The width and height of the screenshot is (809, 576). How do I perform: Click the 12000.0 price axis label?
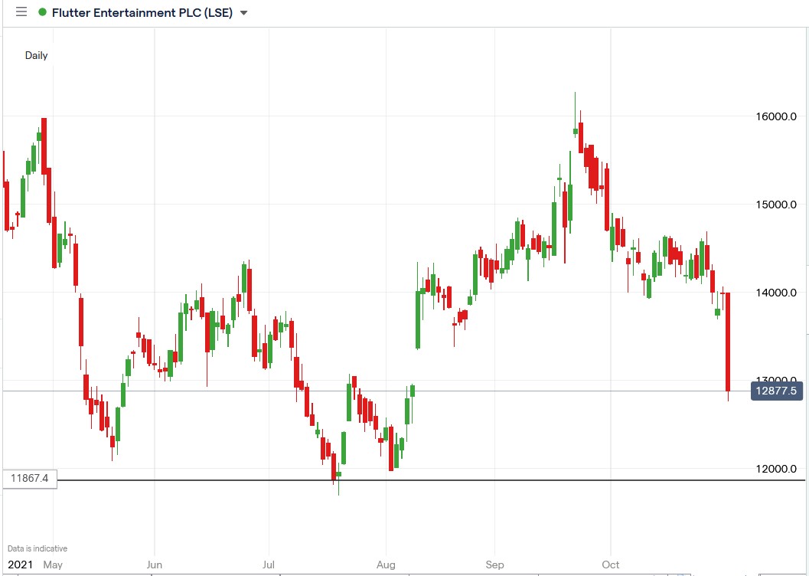(775, 467)
